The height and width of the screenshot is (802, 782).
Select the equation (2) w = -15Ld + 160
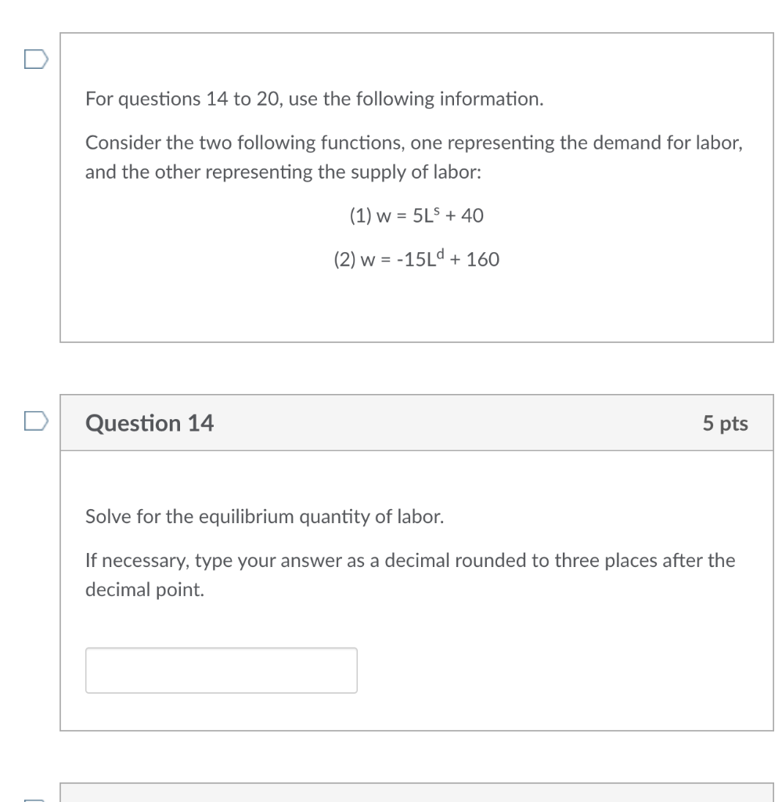click(x=416, y=259)
